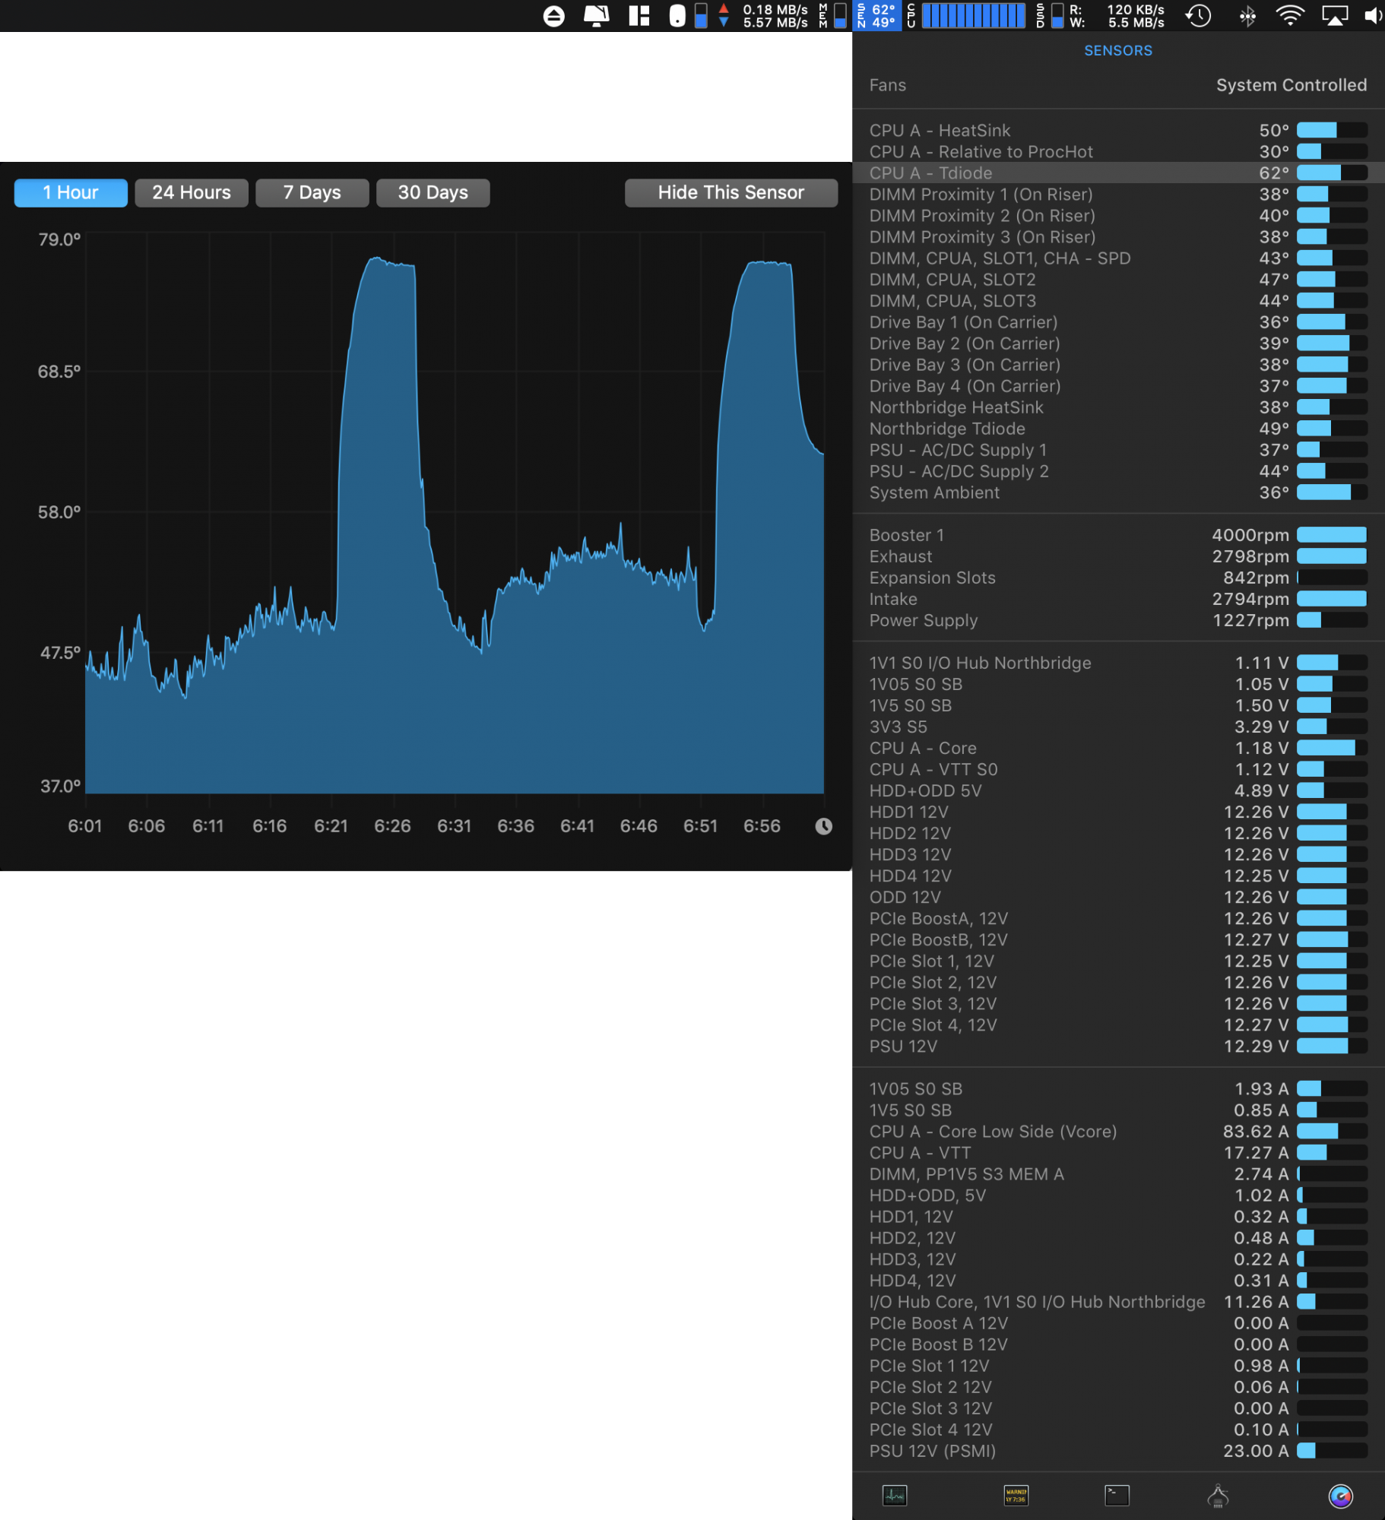Image resolution: width=1385 pixels, height=1520 pixels.
Task: Click the clock icon on graph axis
Action: [823, 826]
